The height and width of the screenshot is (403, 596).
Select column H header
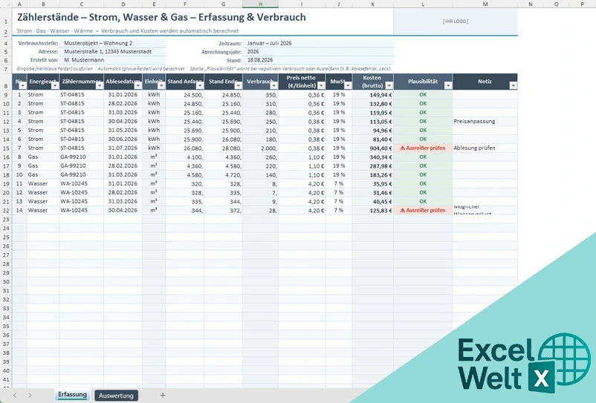pyautogui.click(x=260, y=4)
